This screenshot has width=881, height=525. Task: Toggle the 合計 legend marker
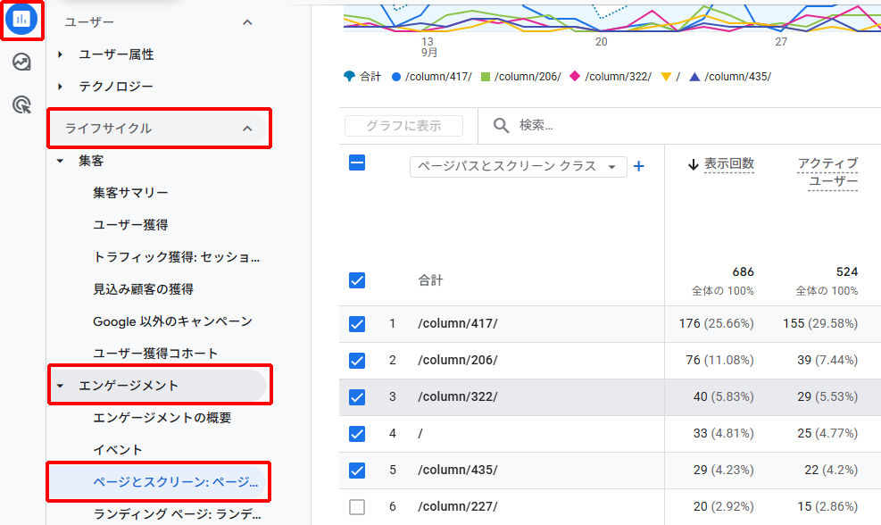[x=349, y=76]
